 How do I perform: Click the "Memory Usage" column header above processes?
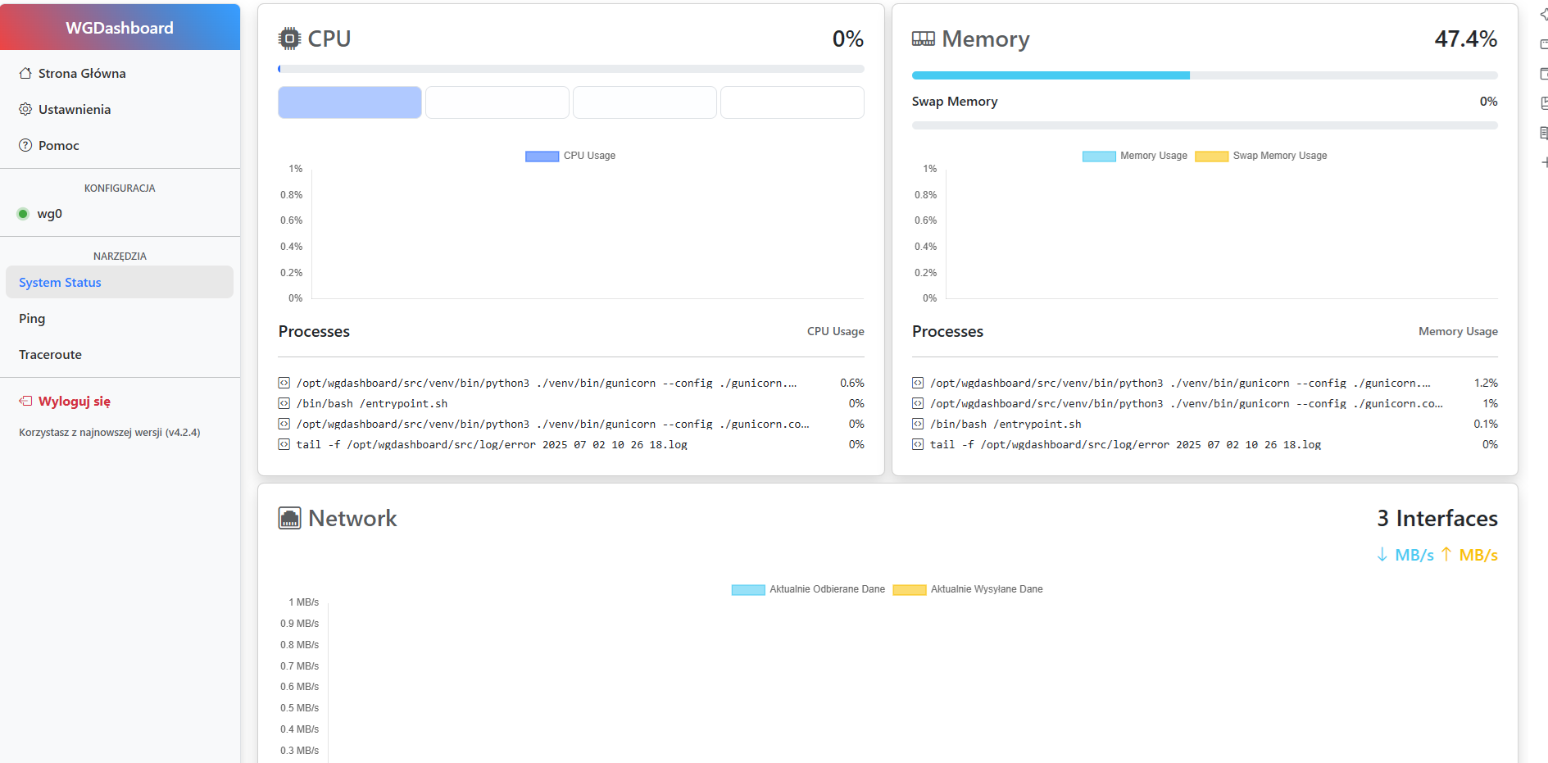(x=1459, y=331)
